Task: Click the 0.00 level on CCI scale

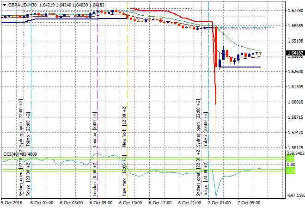Action: [291, 164]
